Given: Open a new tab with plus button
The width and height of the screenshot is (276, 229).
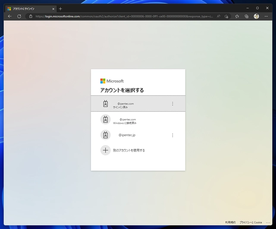Looking at the screenshot, I should [60, 9].
